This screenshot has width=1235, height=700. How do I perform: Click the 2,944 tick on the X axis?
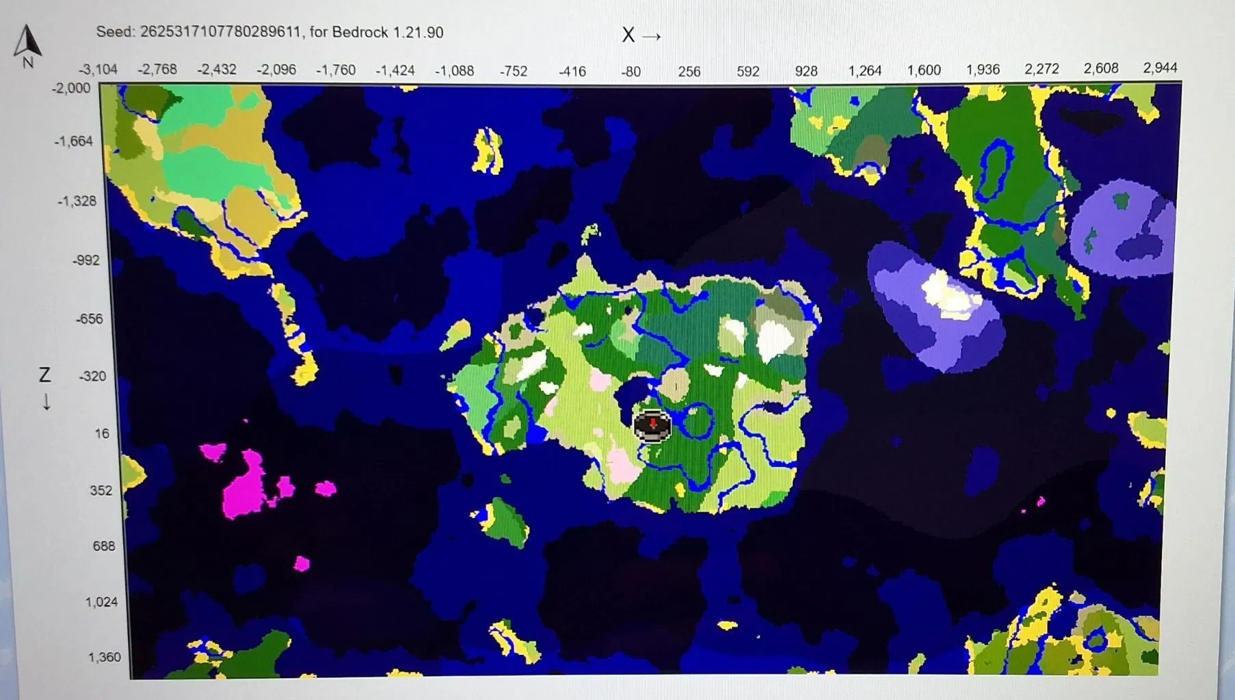pos(1160,68)
